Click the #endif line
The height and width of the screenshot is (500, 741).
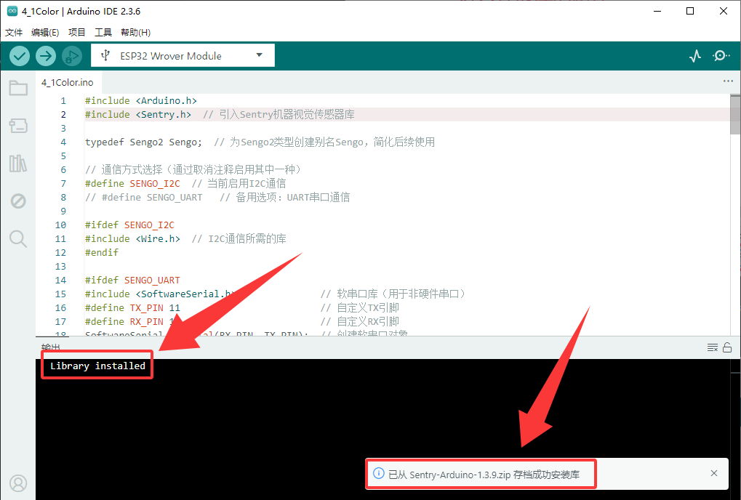pyautogui.click(x=102, y=253)
